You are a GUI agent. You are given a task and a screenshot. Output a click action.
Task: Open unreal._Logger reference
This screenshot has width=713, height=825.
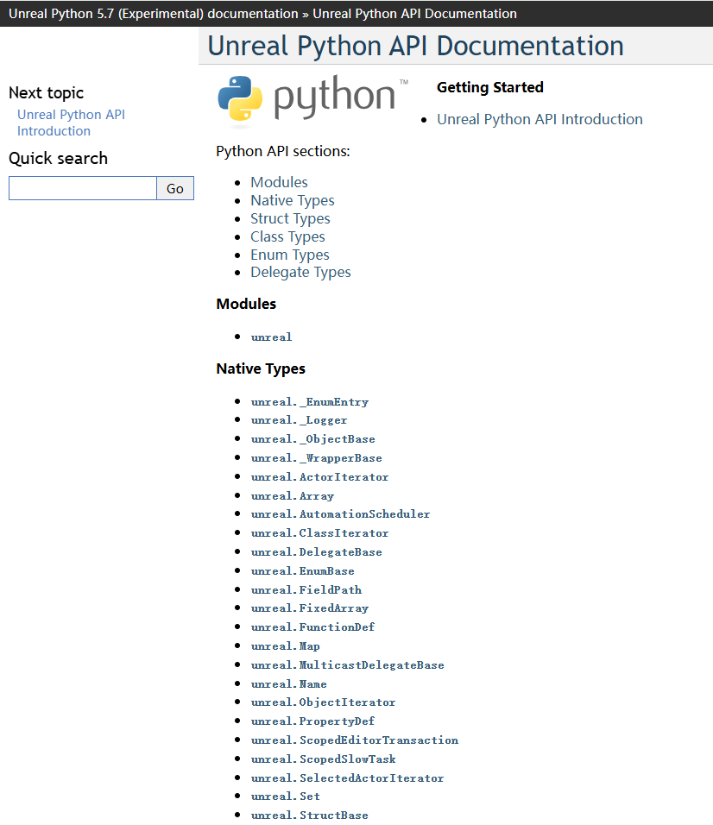[x=299, y=420]
